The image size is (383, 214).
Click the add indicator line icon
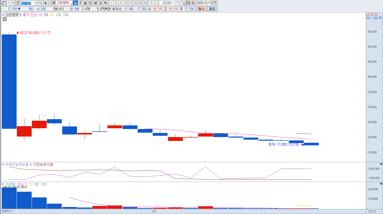(183, 3)
